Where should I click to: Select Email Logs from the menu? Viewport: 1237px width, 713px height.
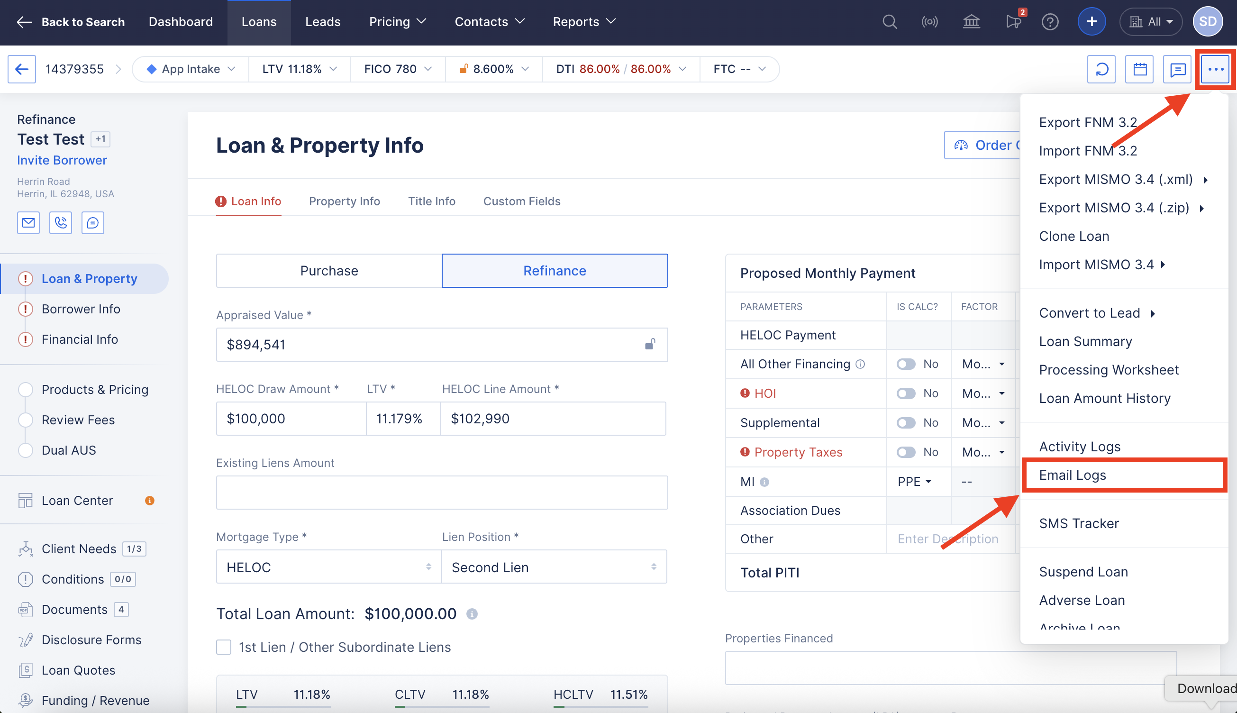(1072, 475)
